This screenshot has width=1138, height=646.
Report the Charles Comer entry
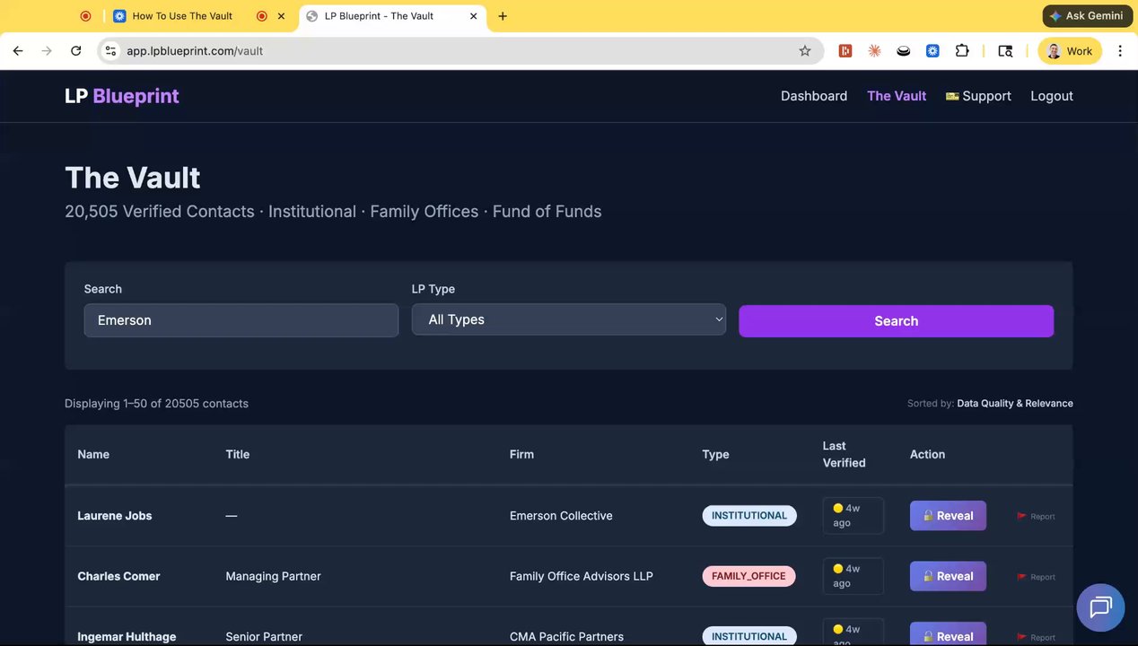point(1036,577)
